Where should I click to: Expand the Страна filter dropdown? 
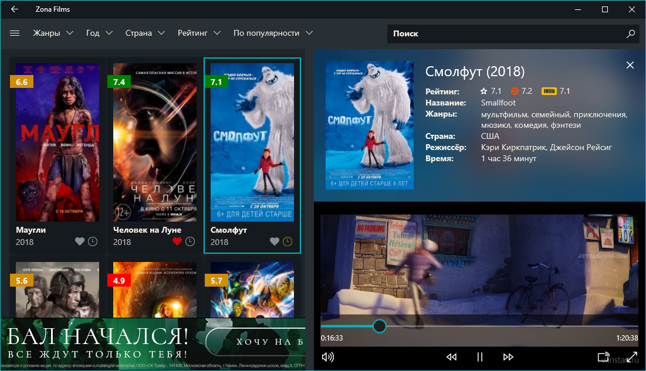pos(145,33)
